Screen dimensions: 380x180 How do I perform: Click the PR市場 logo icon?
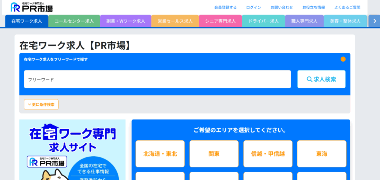(x=32, y=7)
